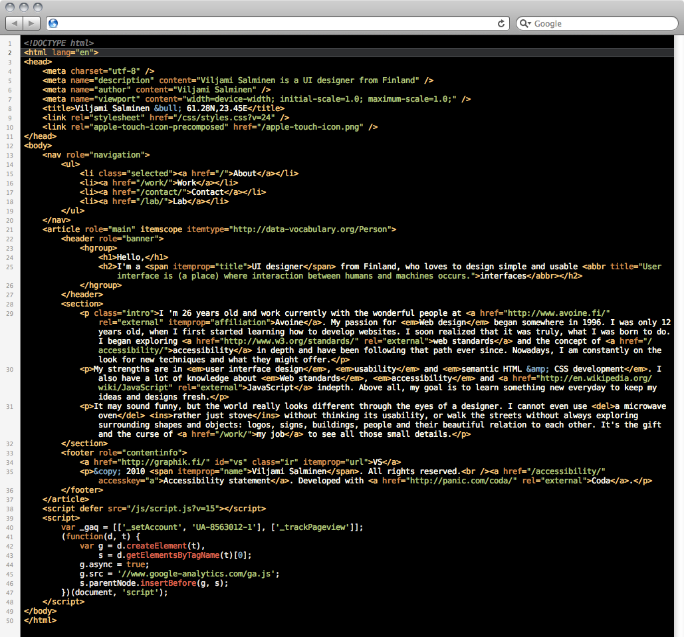Click the "http://graphik.fi/" href in footer
This screenshot has width=684, height=637.
click(x=163, y=462)
